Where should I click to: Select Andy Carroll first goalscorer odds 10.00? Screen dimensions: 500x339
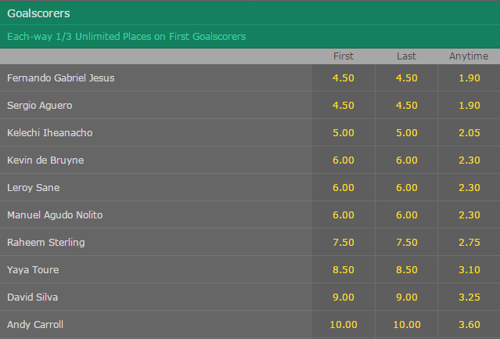344,325
